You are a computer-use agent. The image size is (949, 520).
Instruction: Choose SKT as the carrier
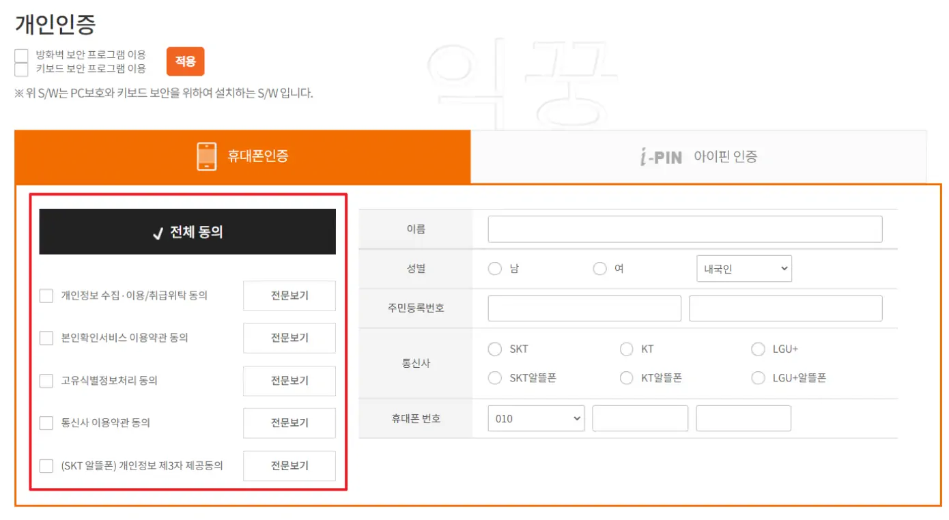[x=495, y=349]
